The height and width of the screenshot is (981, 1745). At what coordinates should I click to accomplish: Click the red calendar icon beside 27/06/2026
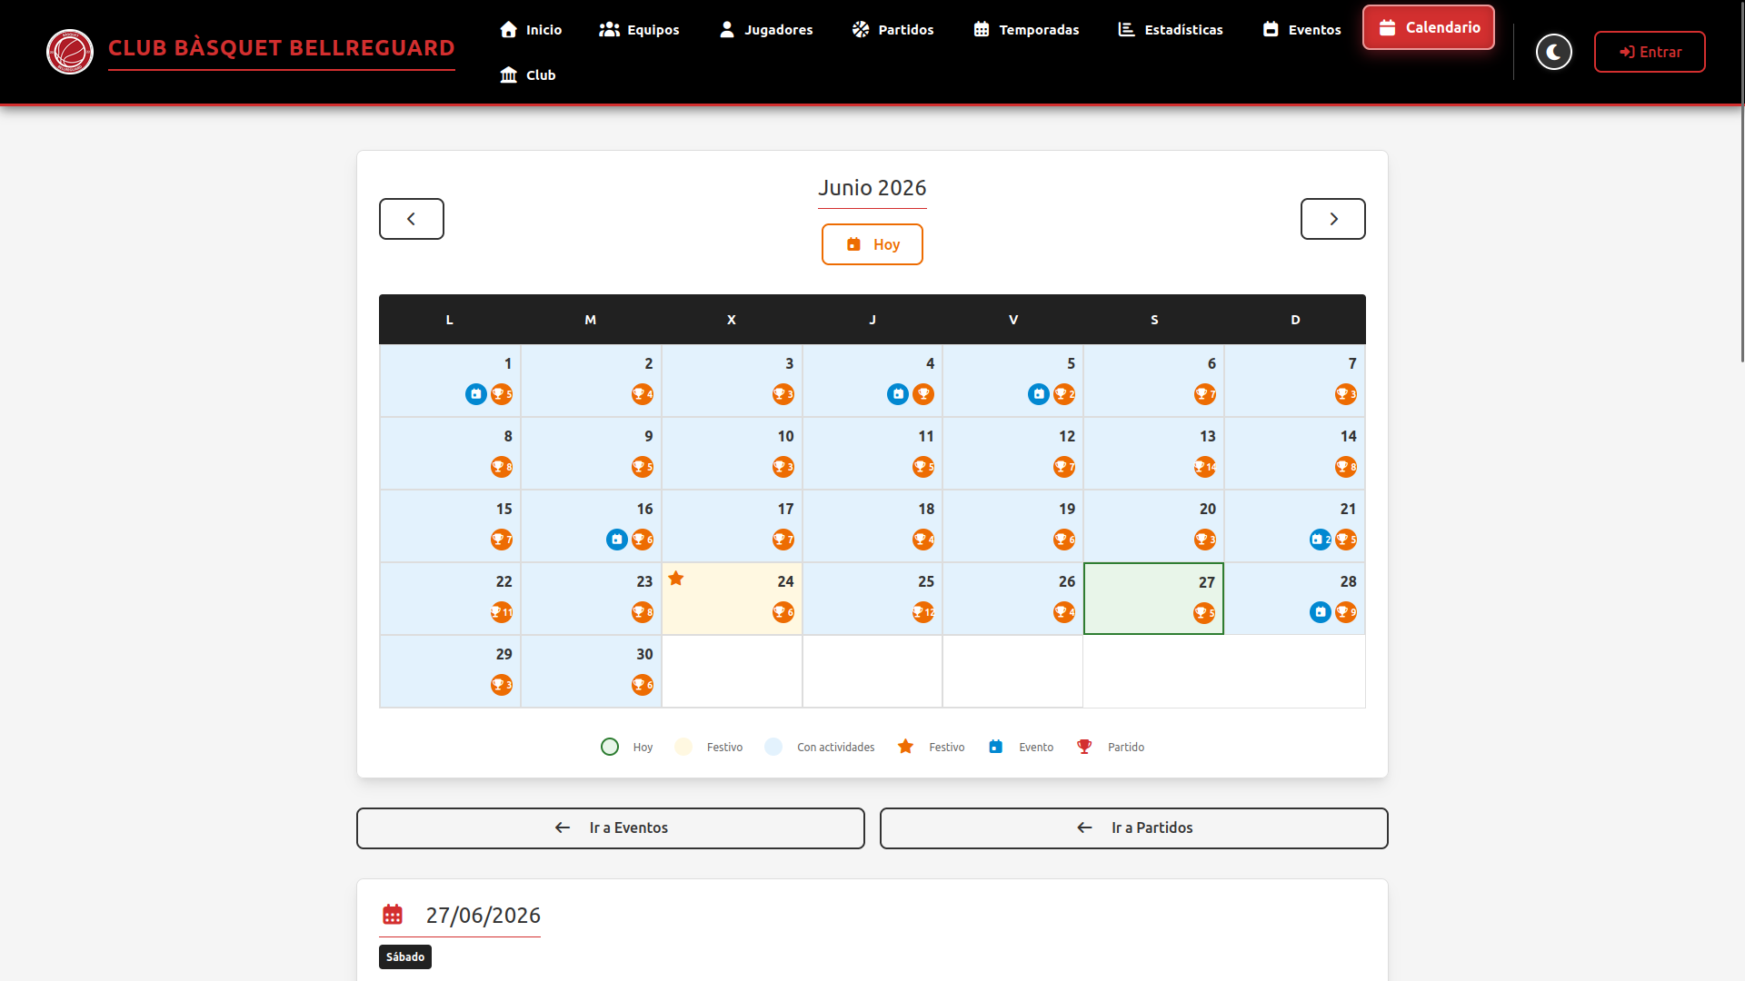pos(393,915)
